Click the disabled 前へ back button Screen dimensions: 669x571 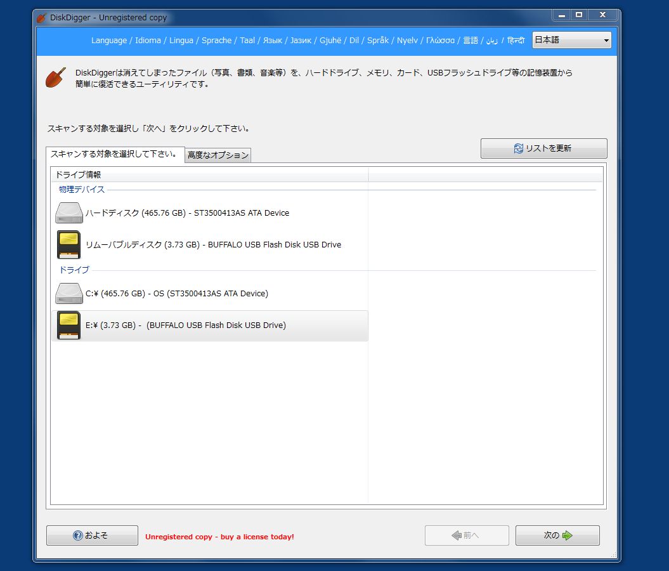(x=467, y=535)
